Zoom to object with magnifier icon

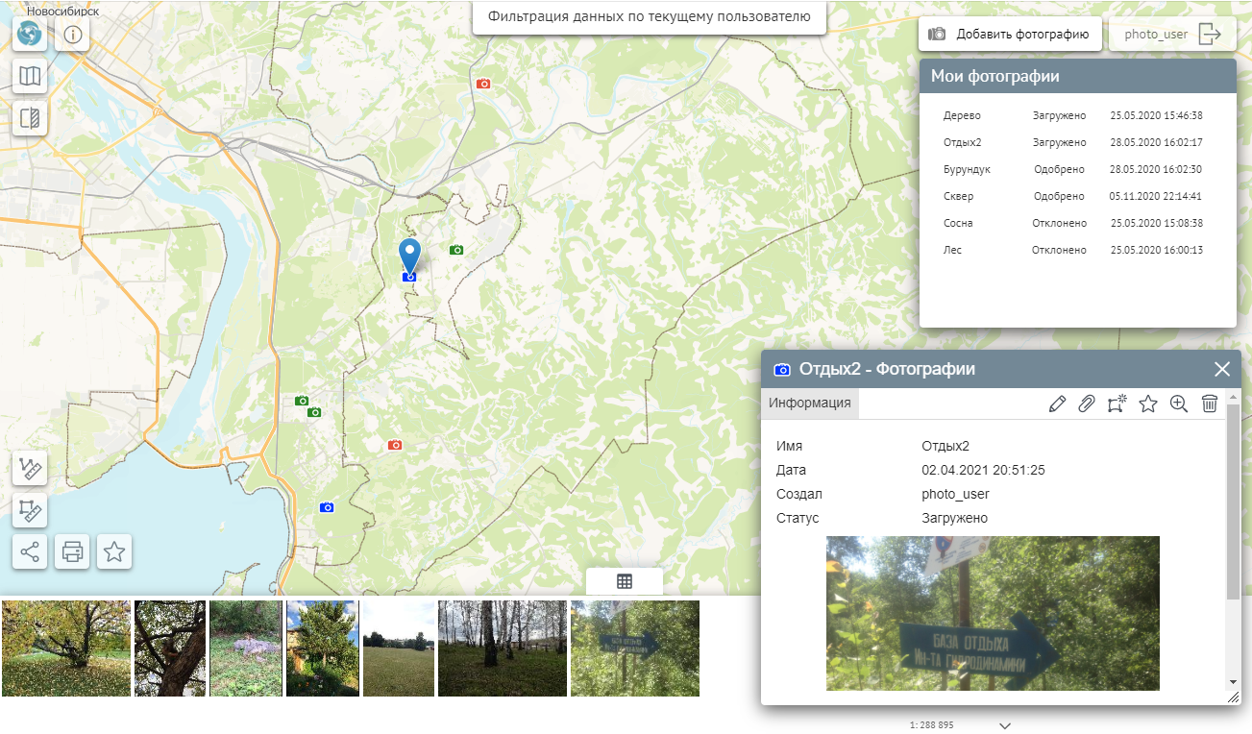[1179, 404]
